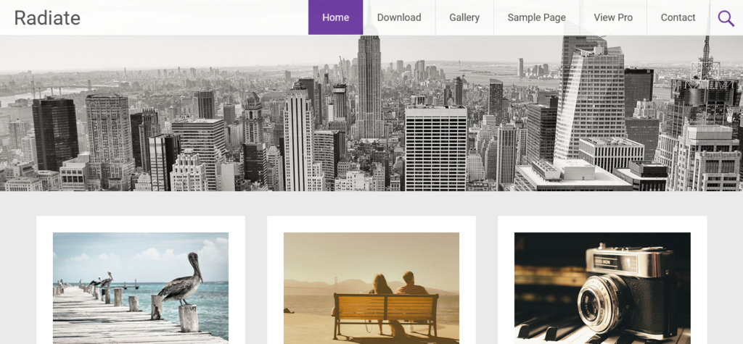This screenshot has width=743, height=344.
Task: Open the pelican pier post thumbnail
Action: pos(141,288)
